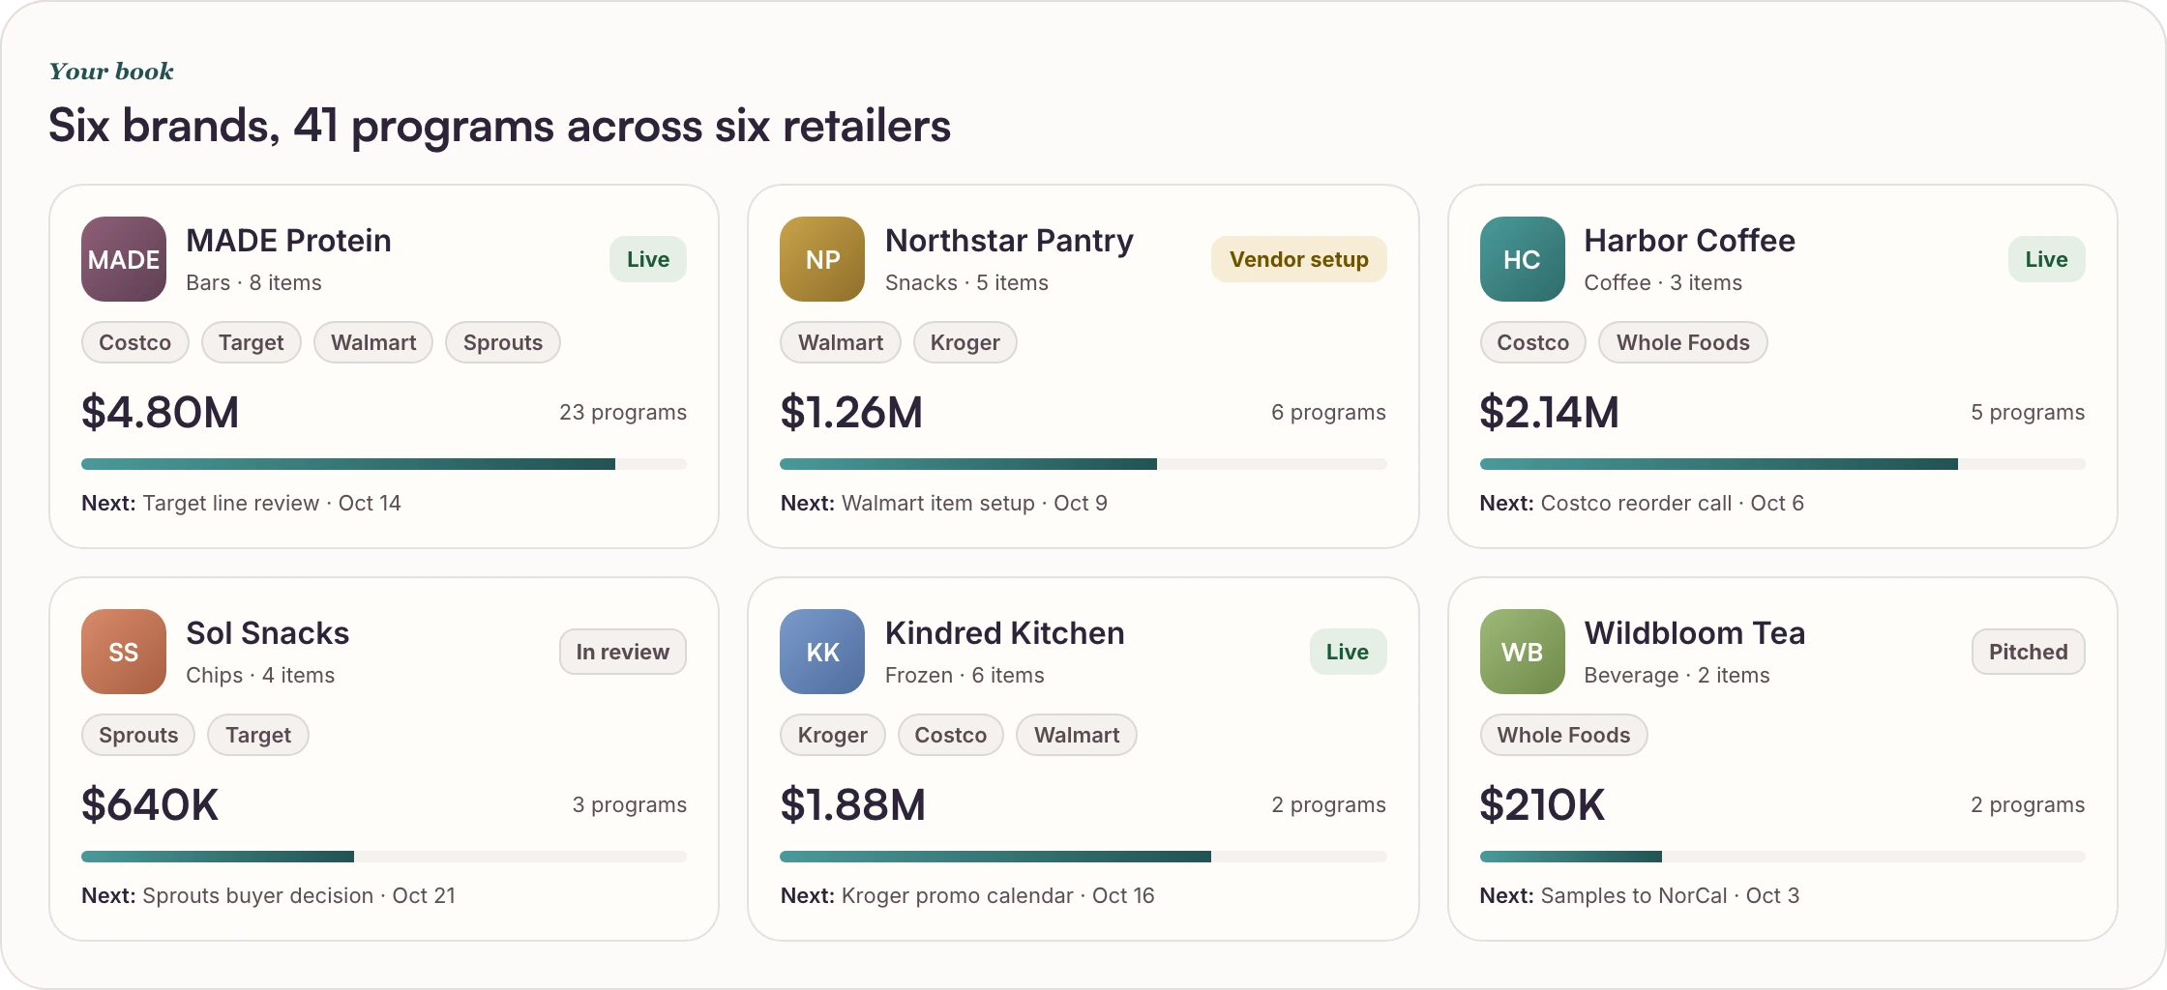Viewport: 2167px width, 990px height.
Task: Select Walmart chip under Kindred Kitchen
Action: pos(1077,735)
